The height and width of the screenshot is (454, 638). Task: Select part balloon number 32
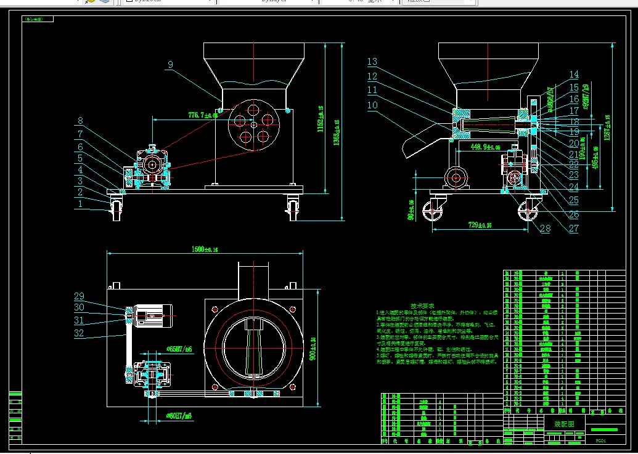[79, 333]
